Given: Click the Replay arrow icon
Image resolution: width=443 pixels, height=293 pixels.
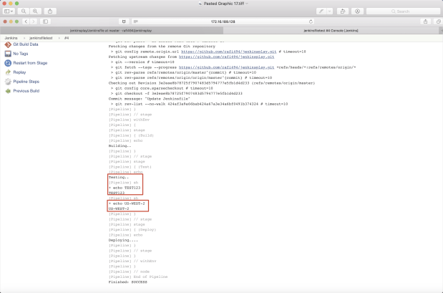Looking at the screenshot, I should (x=8, y=72).
